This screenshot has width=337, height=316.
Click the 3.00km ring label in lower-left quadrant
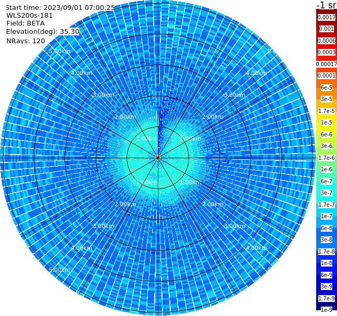[x=103, y=226]
